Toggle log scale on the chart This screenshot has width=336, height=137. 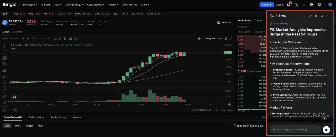coord(223,110)
